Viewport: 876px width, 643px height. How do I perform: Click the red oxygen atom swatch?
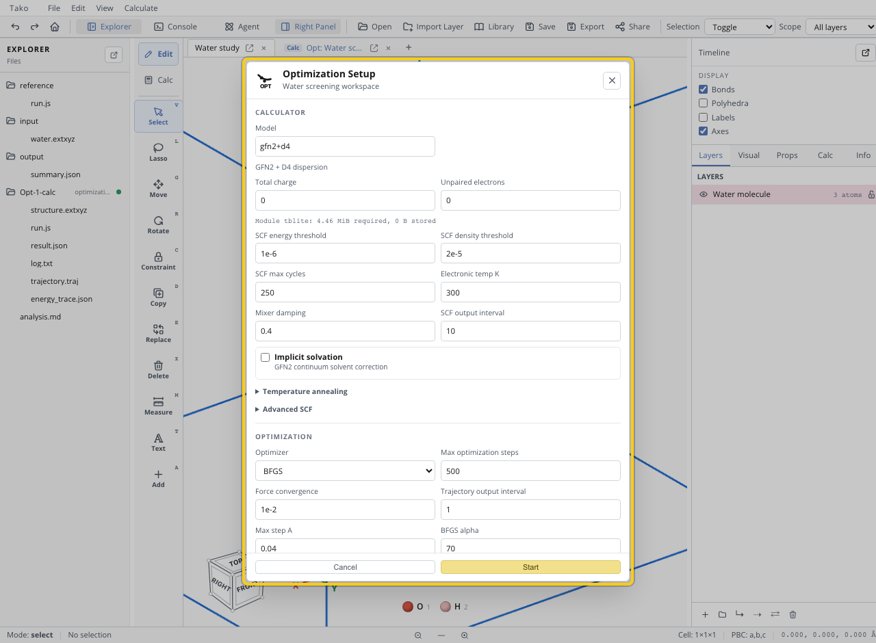point(408,607)
